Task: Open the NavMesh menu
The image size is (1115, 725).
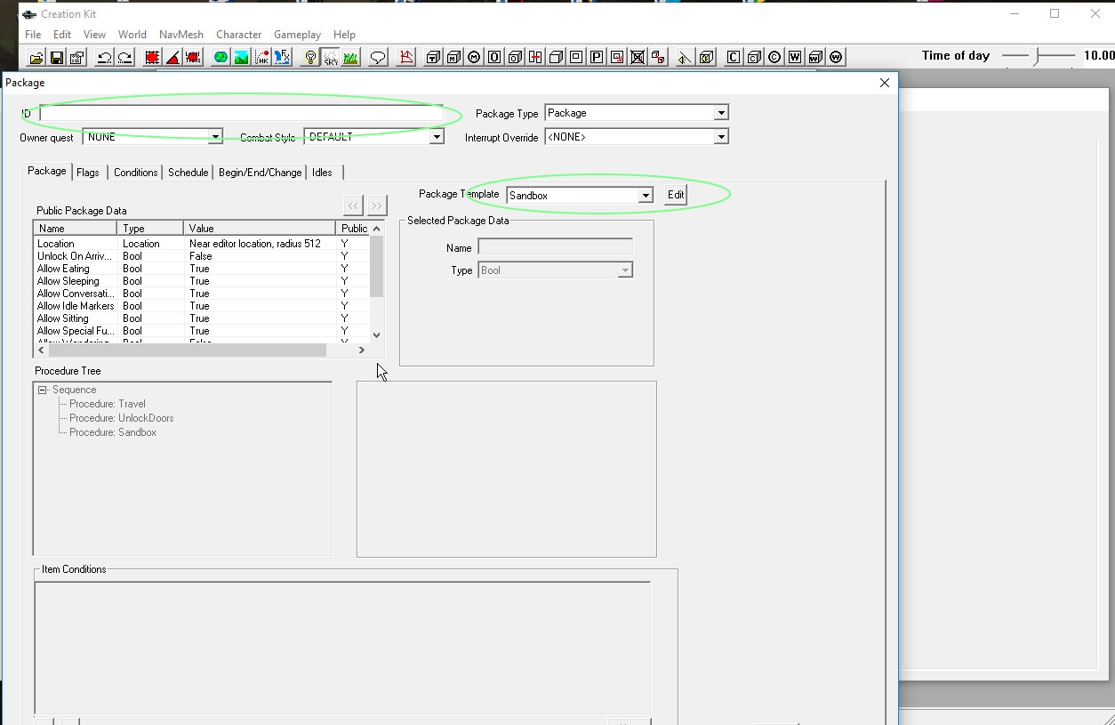Action: (x=181, y=35)
